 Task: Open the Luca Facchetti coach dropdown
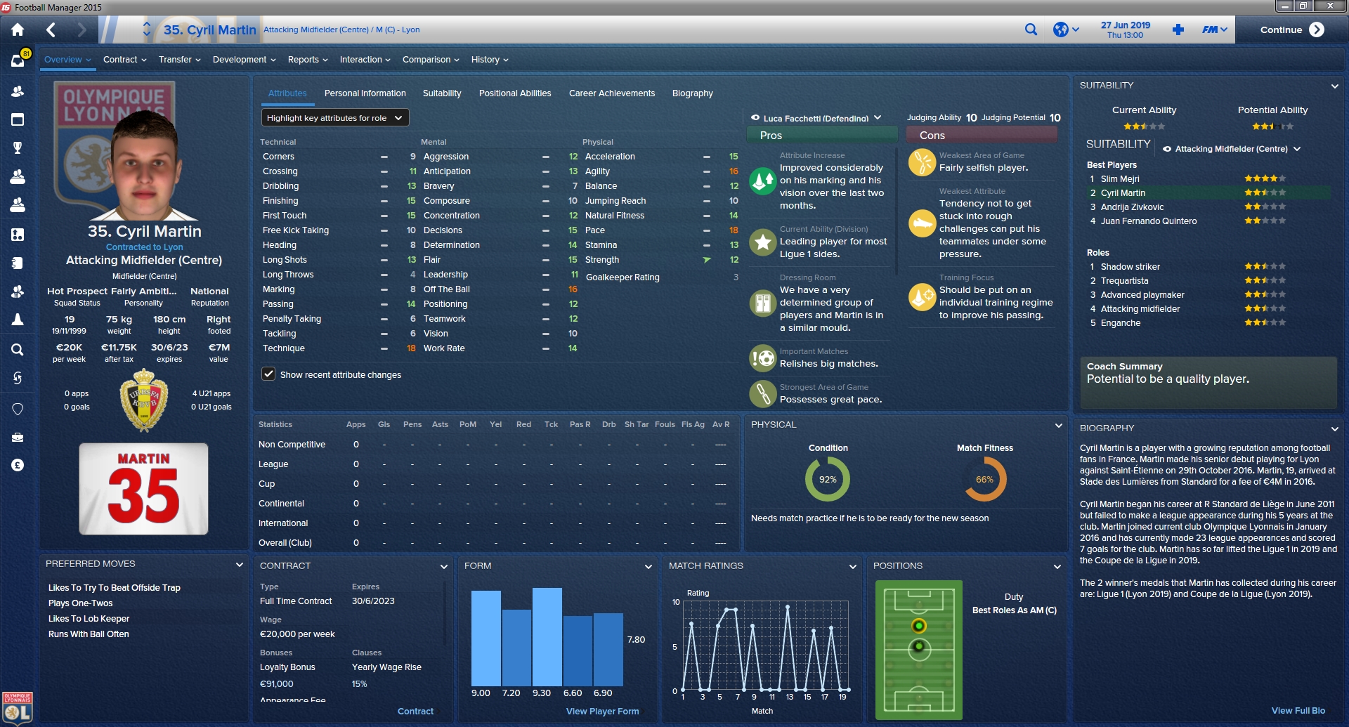click(816, 118)
